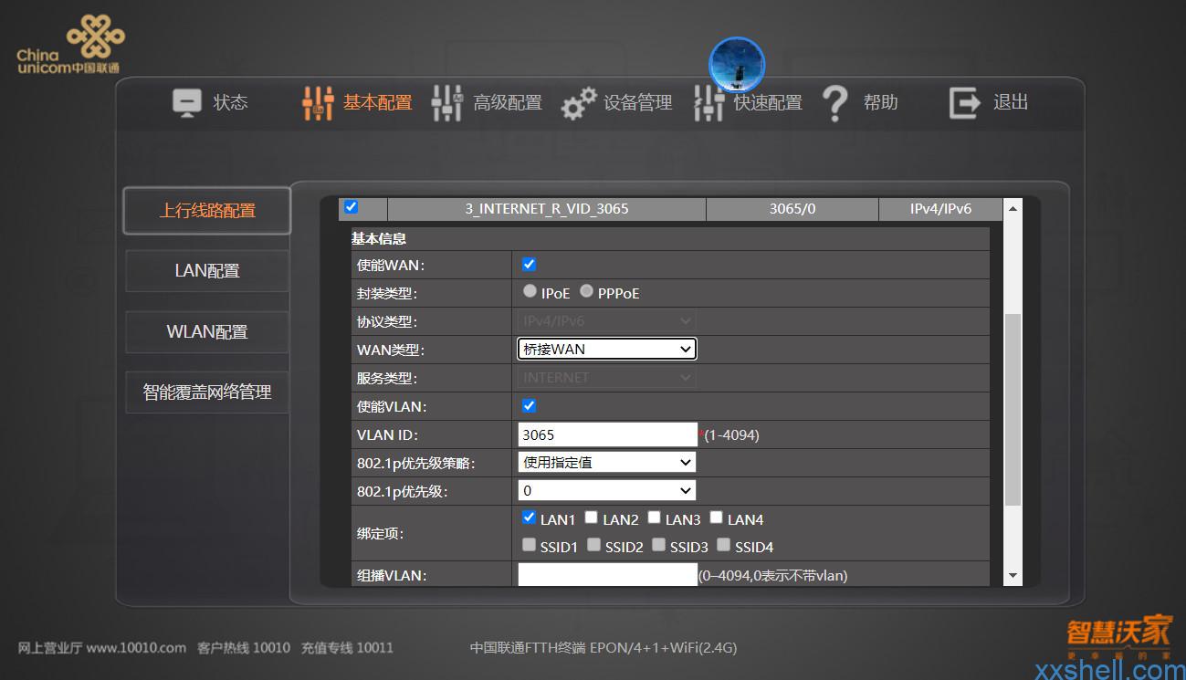This screenshot has height=680, width=1186.
Task: Open the 802.1p优先级策略 dropdown
Action: point(606,462)
